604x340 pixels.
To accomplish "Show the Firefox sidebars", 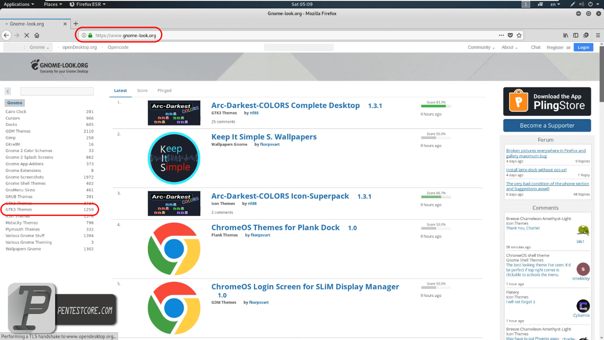I will pos(576,35).
